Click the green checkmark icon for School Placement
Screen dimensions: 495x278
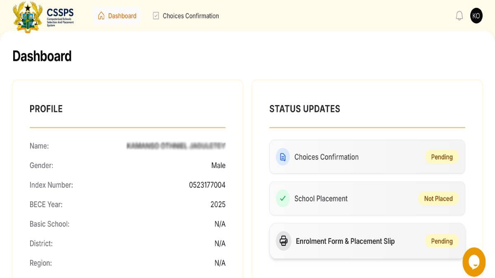[283, 199]
